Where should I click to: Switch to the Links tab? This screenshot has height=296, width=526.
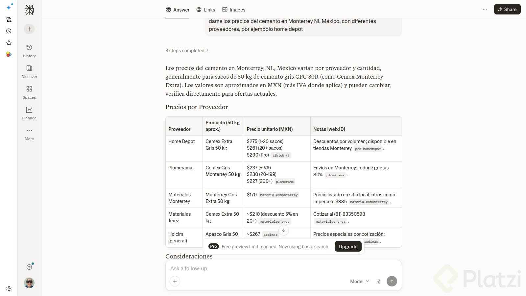coord(206,10)
